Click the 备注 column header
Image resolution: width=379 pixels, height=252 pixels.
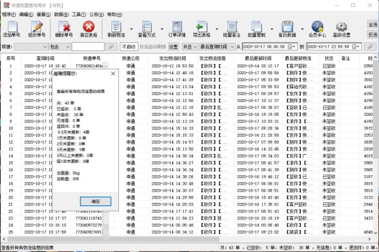pos(346,59)
